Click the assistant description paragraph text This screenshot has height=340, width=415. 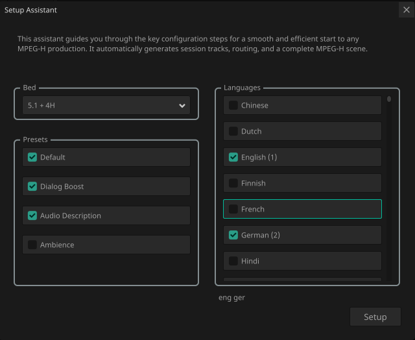coord(193,43)
